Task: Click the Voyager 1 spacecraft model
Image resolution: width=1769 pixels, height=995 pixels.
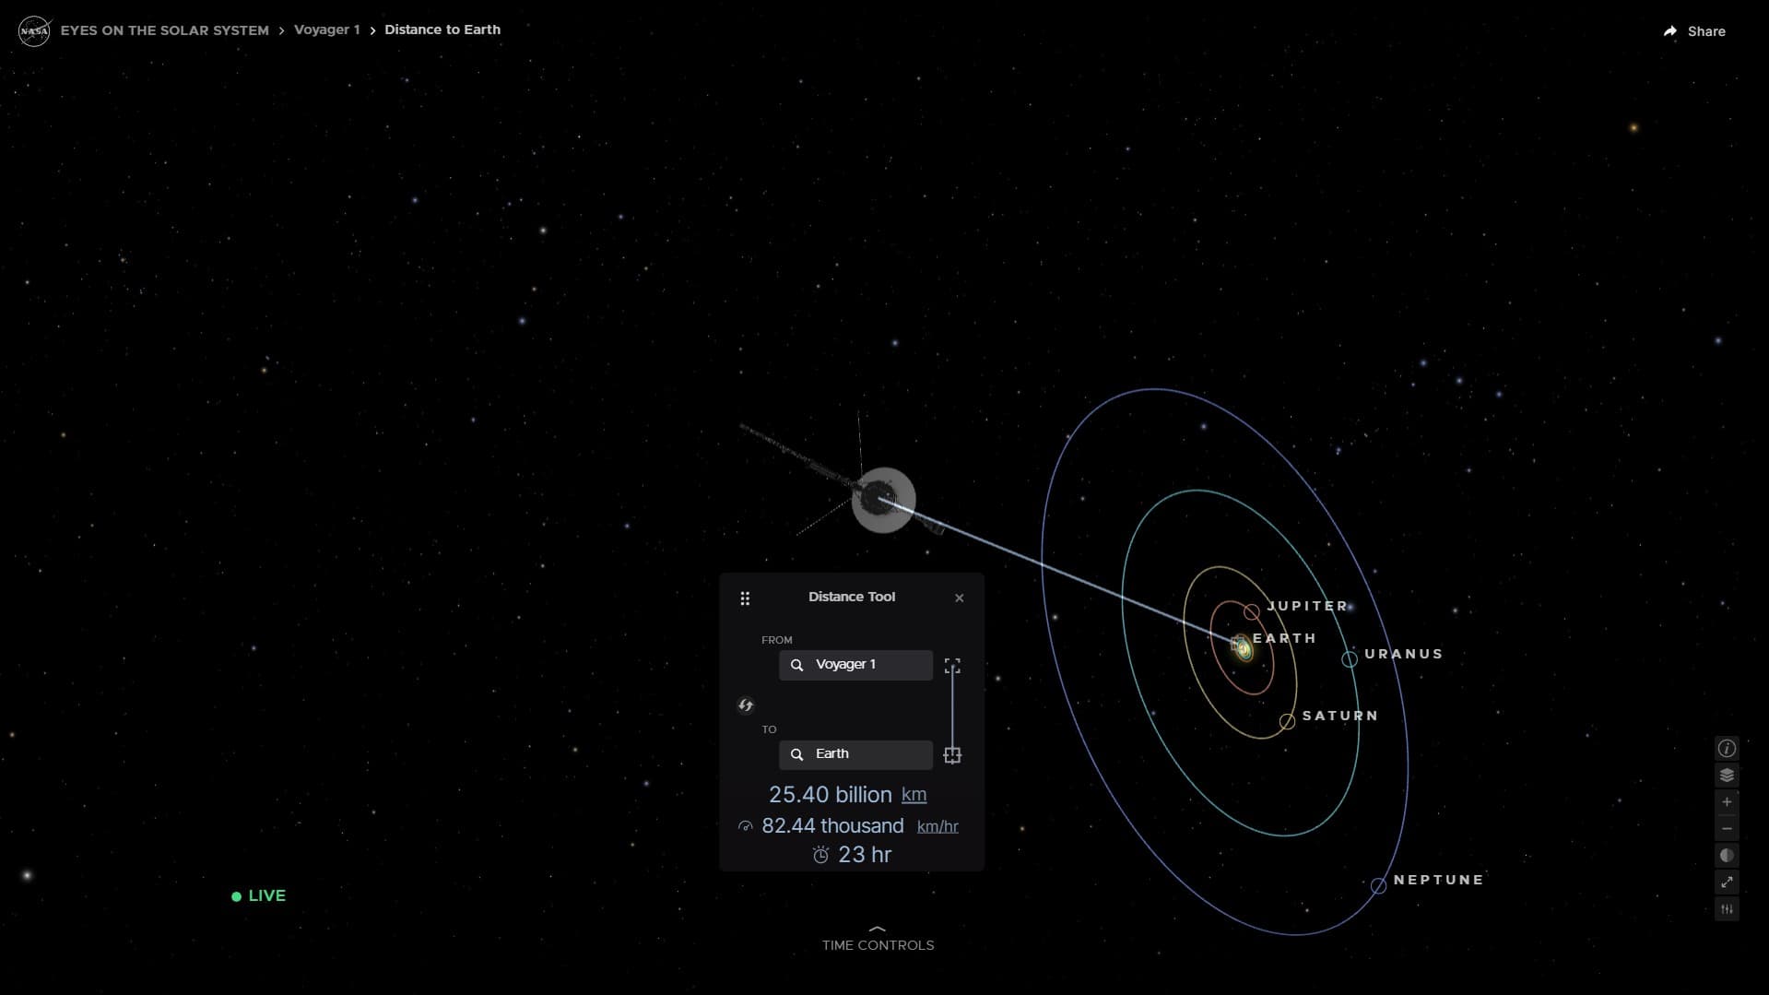Action: 882,500
